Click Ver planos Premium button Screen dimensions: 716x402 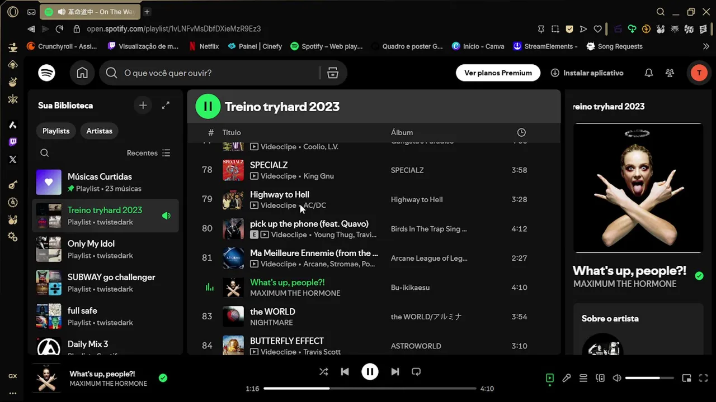pos(498,73)
